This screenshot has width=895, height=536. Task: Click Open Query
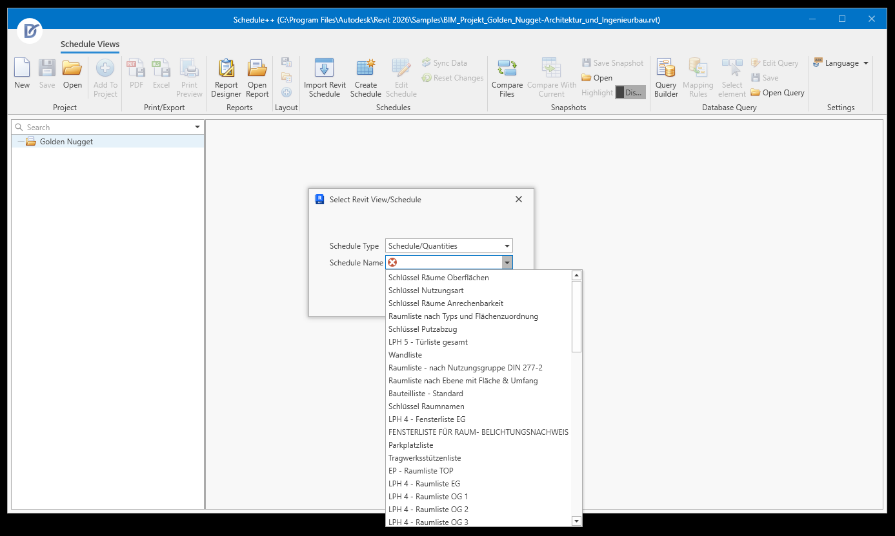778,93
